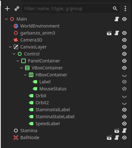The height and width of the screenshot is (148, 132).
Task: Click the add new node plus icon
Action: (x=7, y=9)
